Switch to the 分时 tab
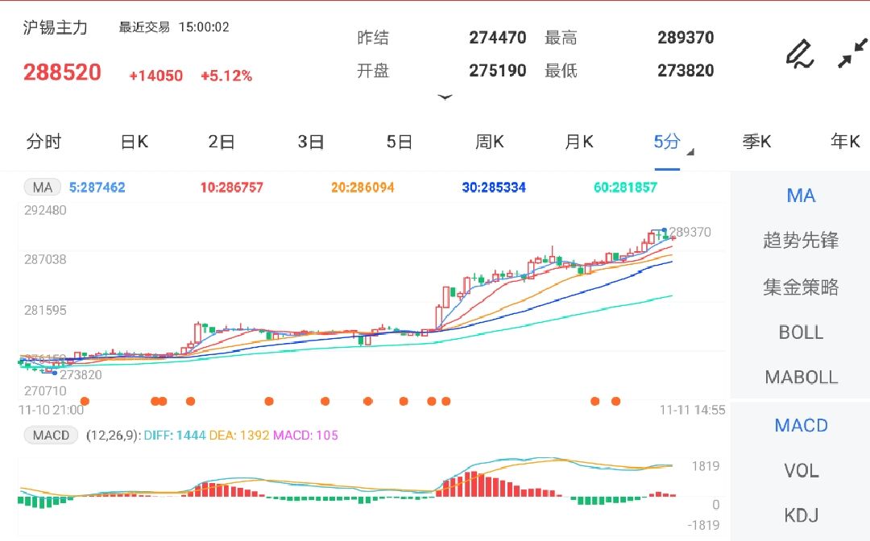 click(43, 142)
